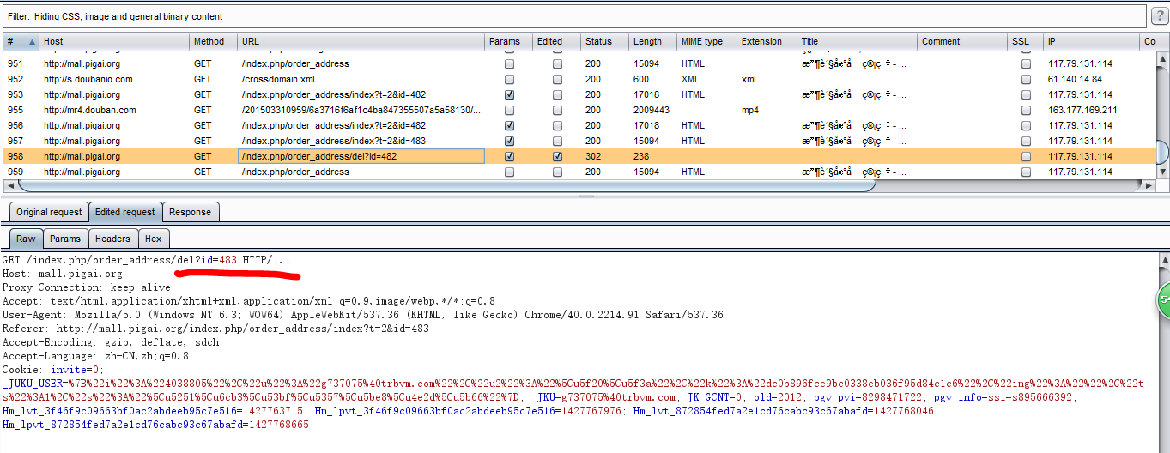Click the Proxy-Connection: keep-alive line
This screenshot has height=453, width=1170.
click(87, 287)
